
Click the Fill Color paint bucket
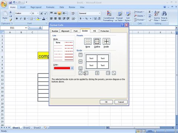pos(38,18)
